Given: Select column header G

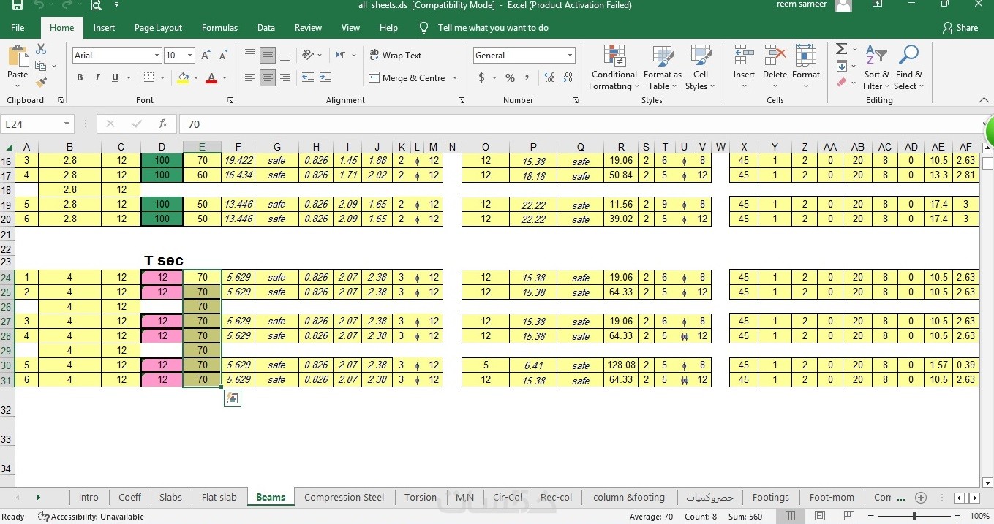Looking at the screenshot, I should click(277, 147).
